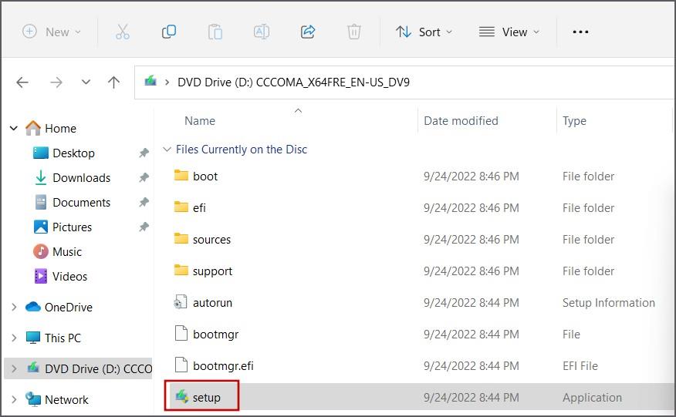Click the pin icon beside Pictures
The image size is (676, 417).
pyautogui.click(x=144, y=227)
